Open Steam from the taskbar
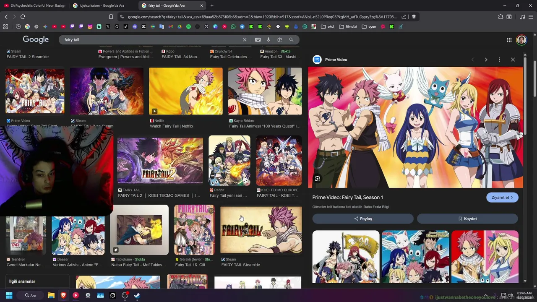The image size is (537, 302). (137, 295)
